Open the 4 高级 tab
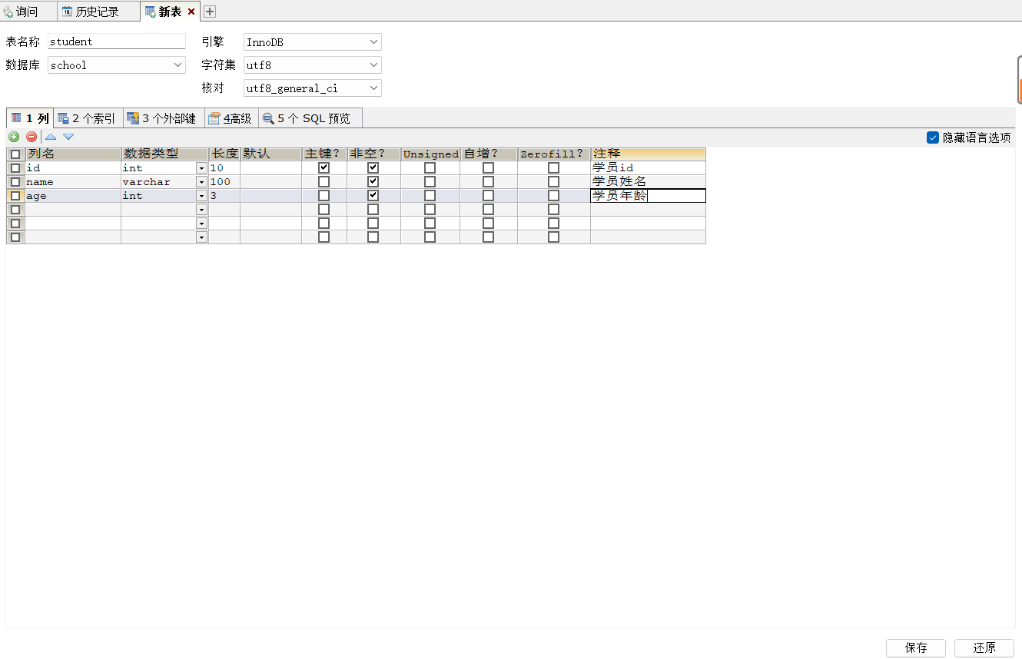1022x659 pixels. (231, 118)
